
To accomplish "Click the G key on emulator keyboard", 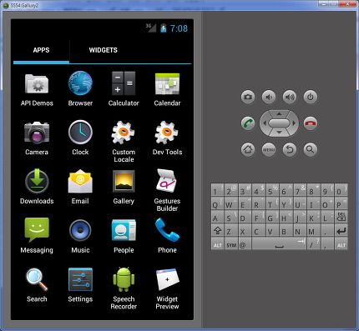I will pyautogui.click(x=272, y=217).
